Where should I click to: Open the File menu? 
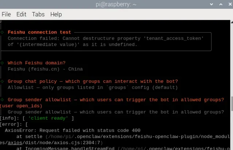[x=6, y=14]
